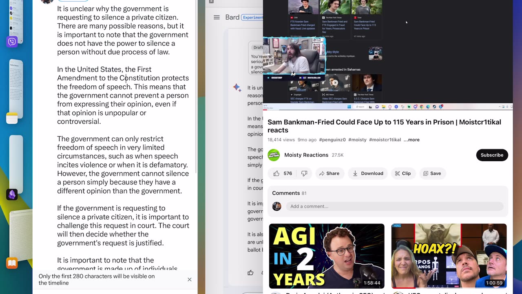Click the taskbar Search box in the video
Viewport: 522px width, 294px height.
(360, 107)
